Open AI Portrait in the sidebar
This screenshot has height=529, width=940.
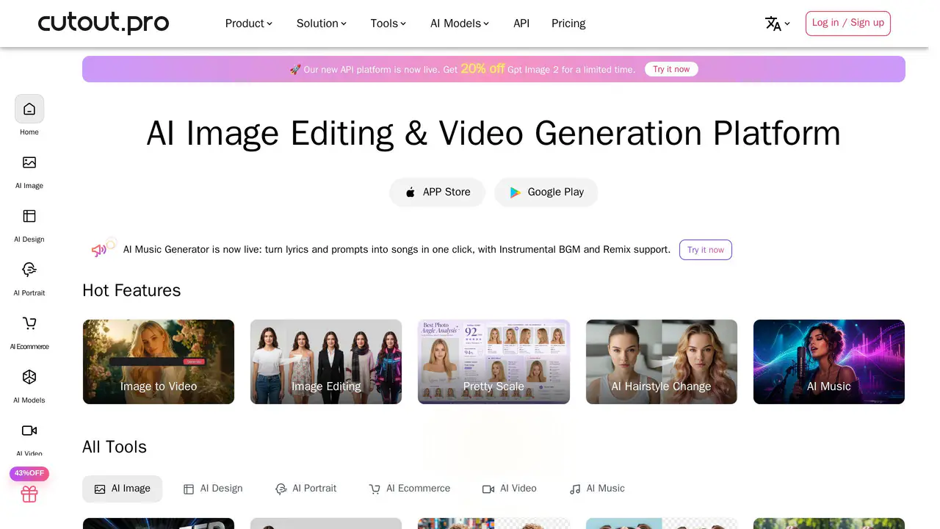point(29,278)
